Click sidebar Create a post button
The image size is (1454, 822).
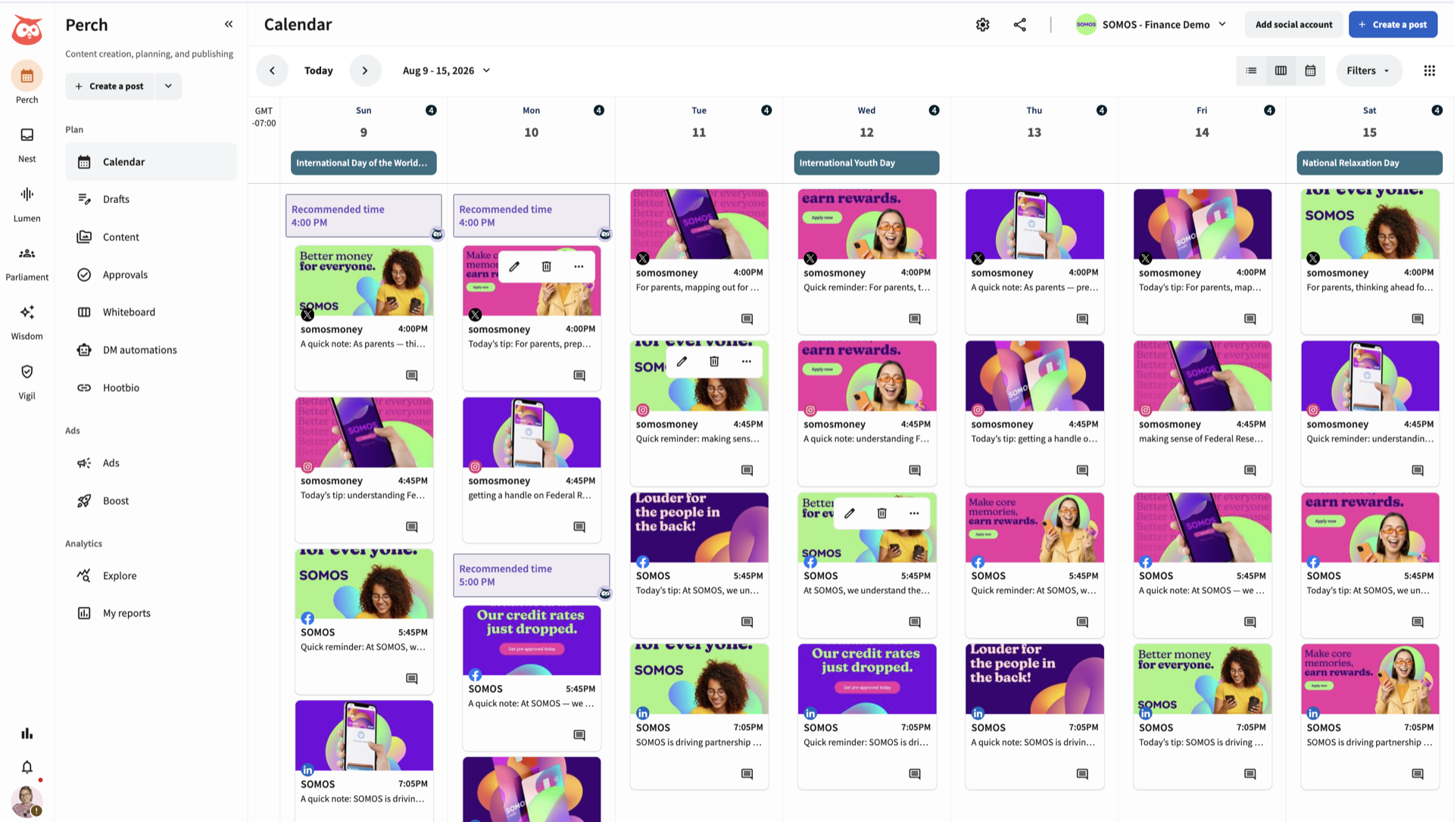pos(110,86)
